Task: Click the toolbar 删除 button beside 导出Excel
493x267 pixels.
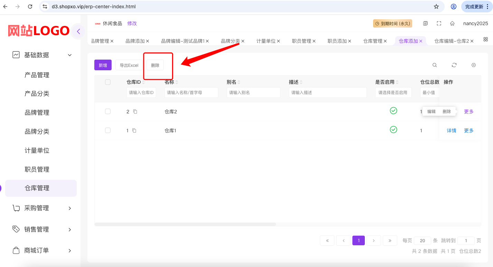Action: pos(155,65)
